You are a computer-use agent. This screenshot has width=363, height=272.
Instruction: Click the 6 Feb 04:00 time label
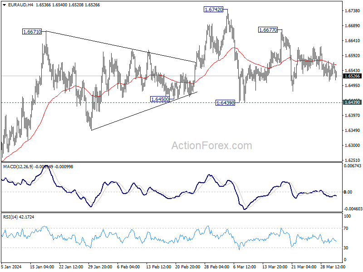pos(128,267)
